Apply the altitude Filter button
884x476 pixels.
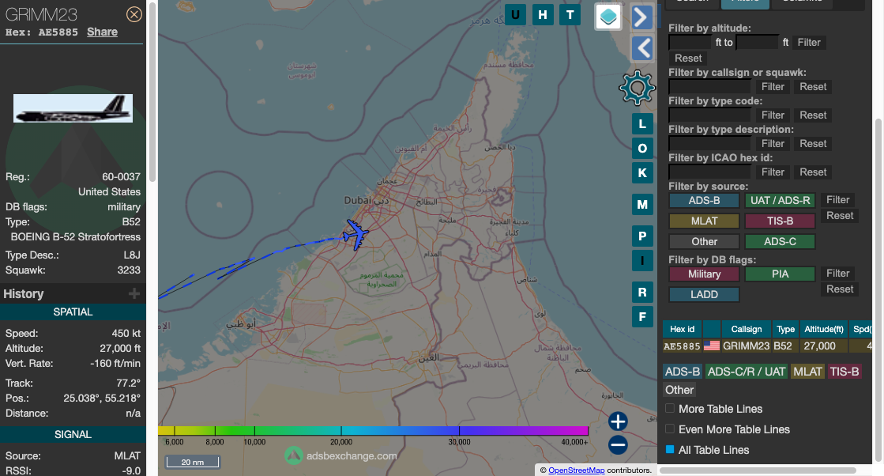[x=809, y=42]
